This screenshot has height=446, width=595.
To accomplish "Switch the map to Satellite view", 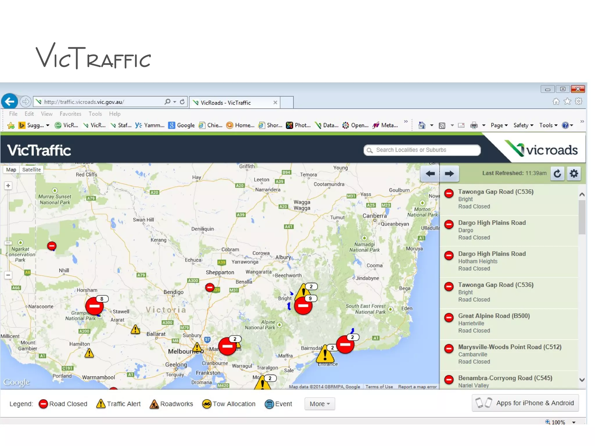I will click(31, 170).
